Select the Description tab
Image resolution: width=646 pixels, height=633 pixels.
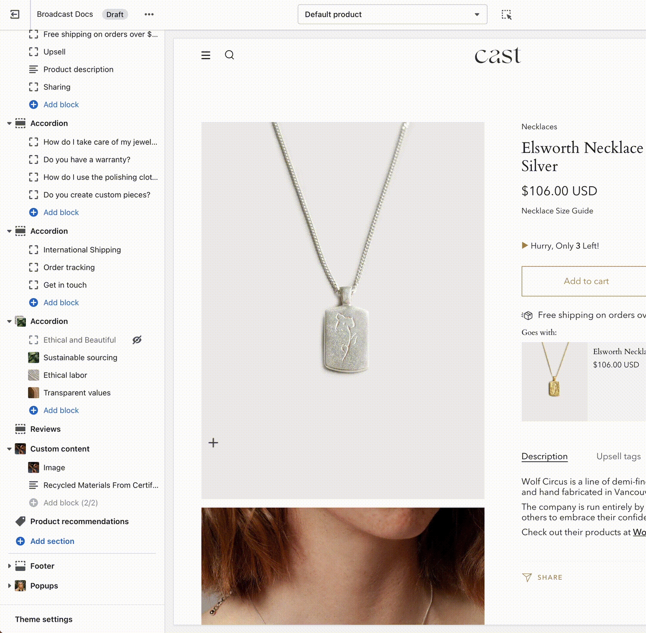[544, 457]
